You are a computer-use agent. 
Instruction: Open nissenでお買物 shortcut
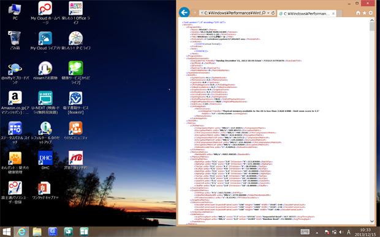click(x=45, y=70)
